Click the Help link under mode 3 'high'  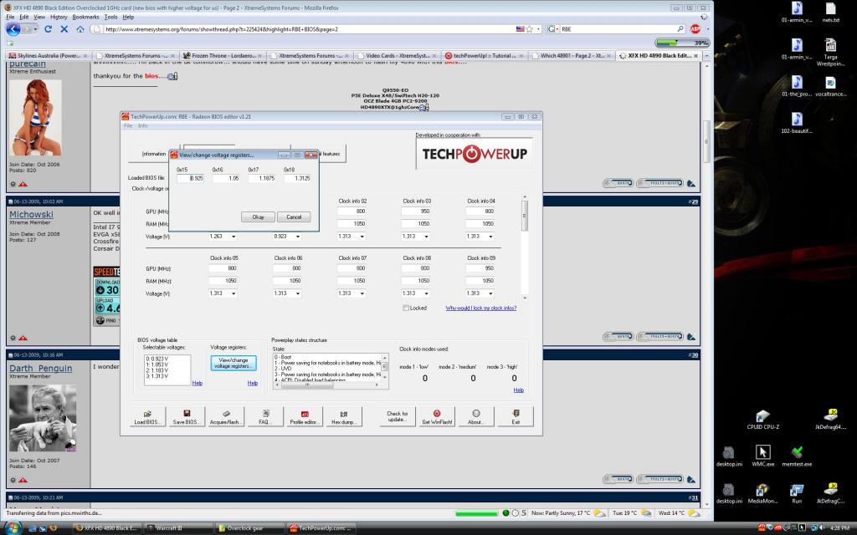(519, 390)
